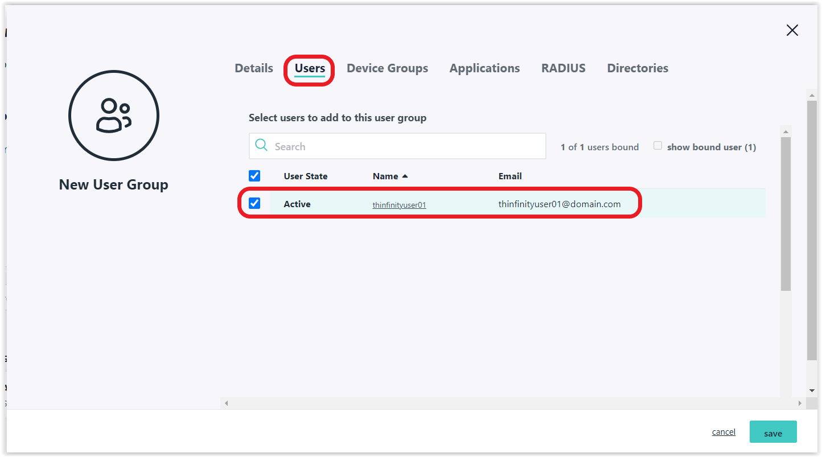Click the Name sort arrow
822x457 pixels.
pyautogui.click(x=405, y=176)
